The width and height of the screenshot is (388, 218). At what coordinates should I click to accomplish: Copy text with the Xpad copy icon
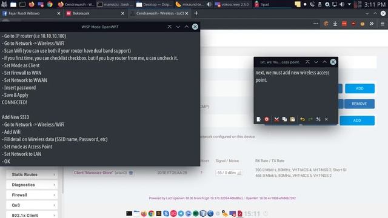[284, 119]
